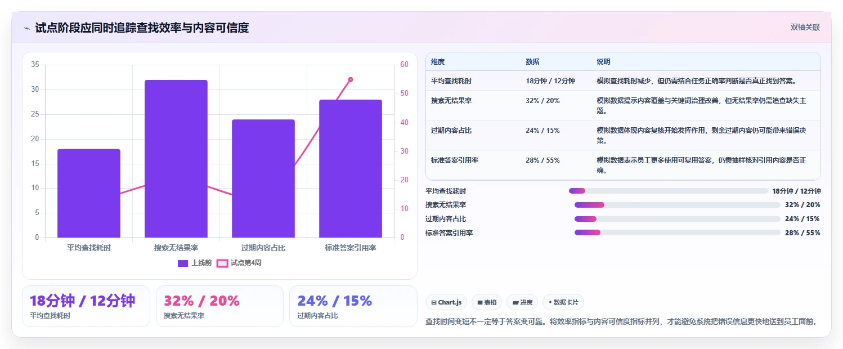Viewport: 843px width, 349px height.
Task: Click the 标准答案引用率 bar in chart
Action: click(x=351, y=168)
